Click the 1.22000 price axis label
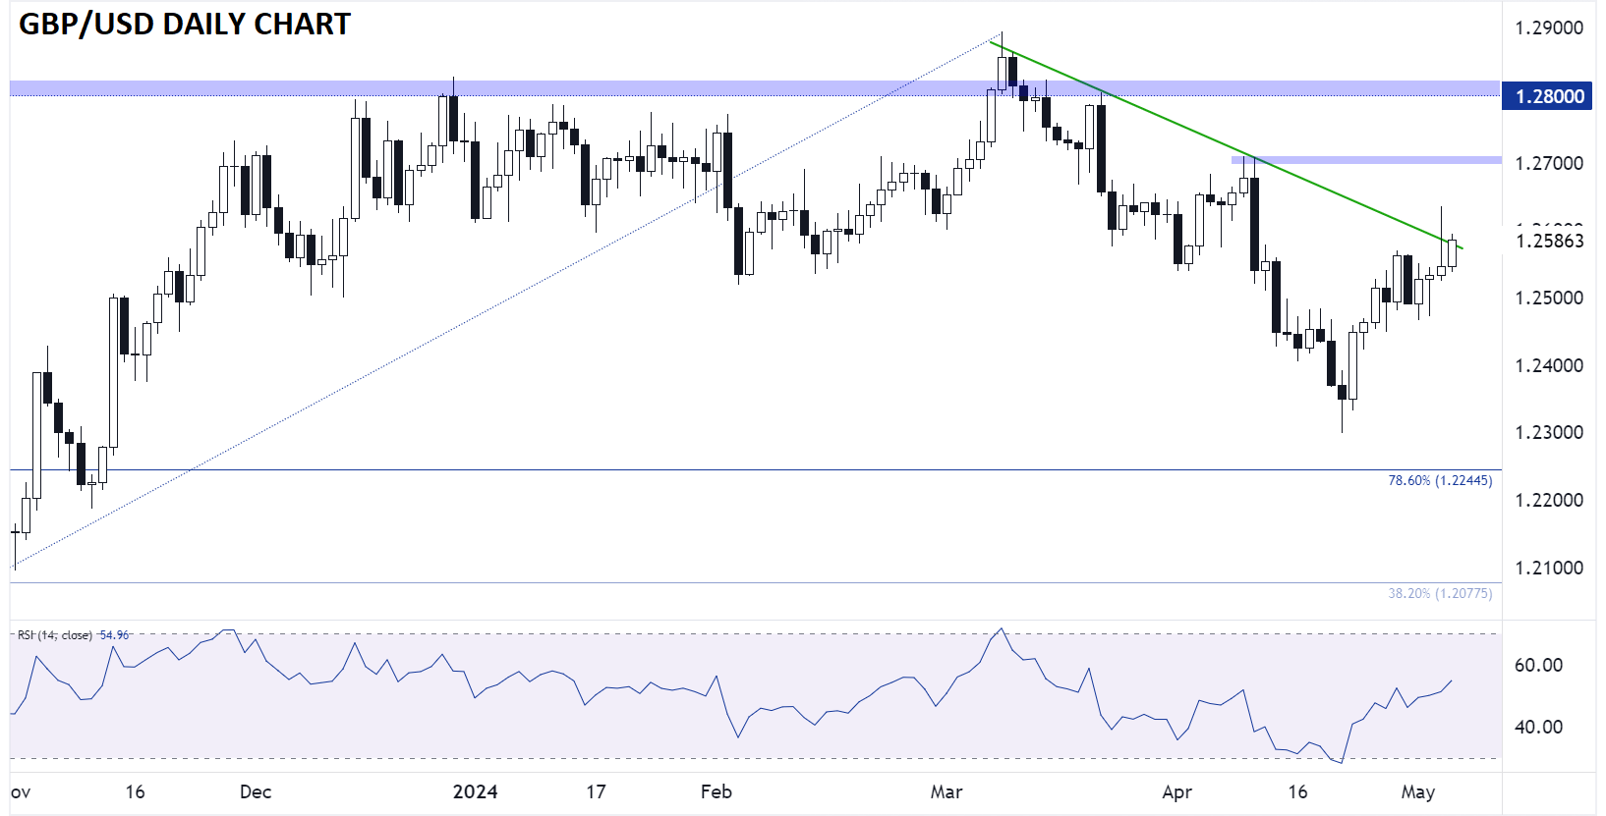Screen dimensions: 1606x816 (x=1549, y=500)
